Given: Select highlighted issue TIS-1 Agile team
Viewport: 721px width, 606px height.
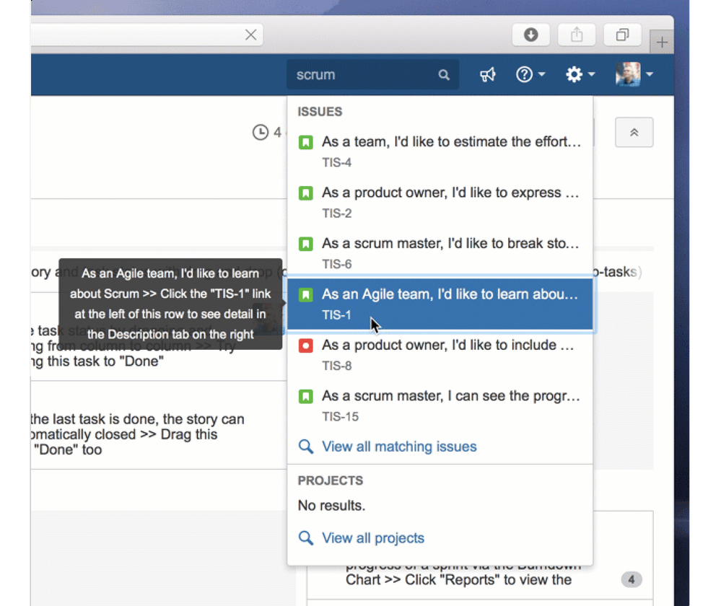Looking at the screenshot, I should coord(440,304).
